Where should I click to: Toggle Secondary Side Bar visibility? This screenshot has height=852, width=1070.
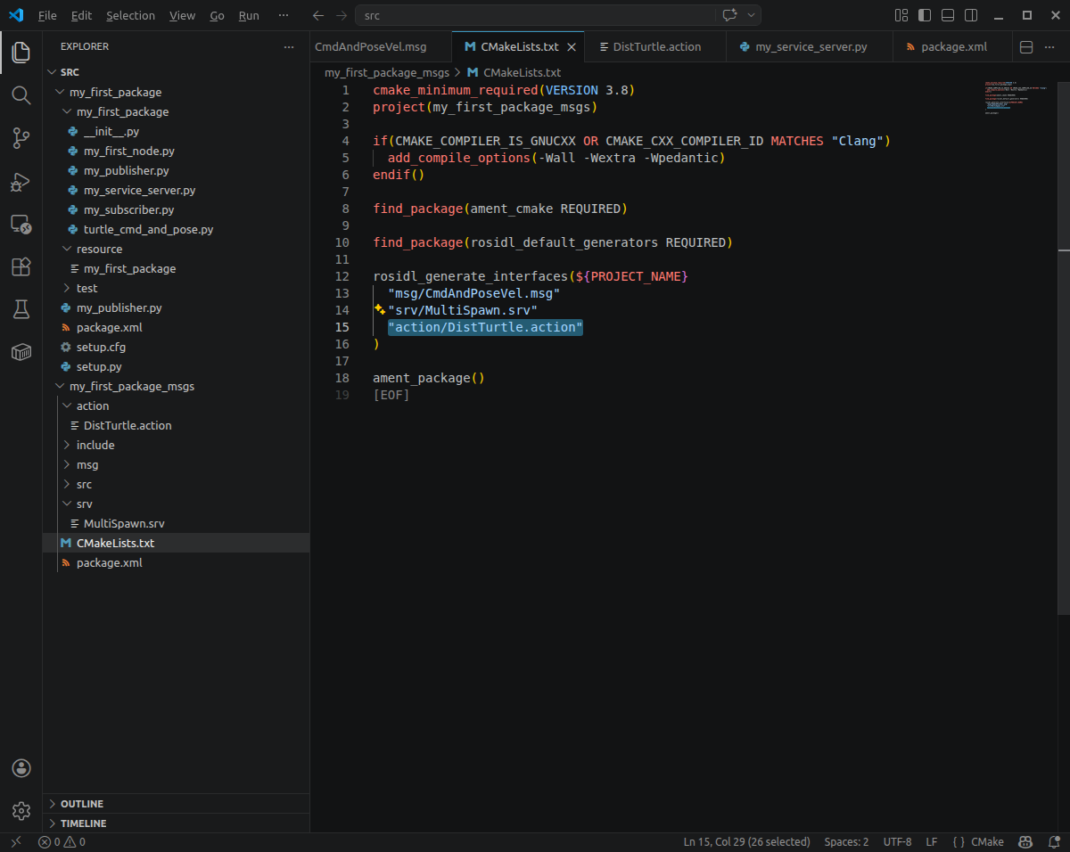pyautogui.click(x=971, y=15)
